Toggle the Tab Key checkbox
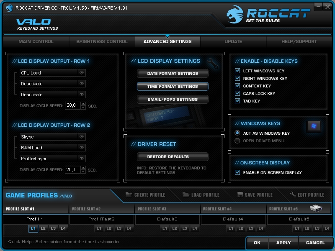The image size is (335, 251). 237,101
